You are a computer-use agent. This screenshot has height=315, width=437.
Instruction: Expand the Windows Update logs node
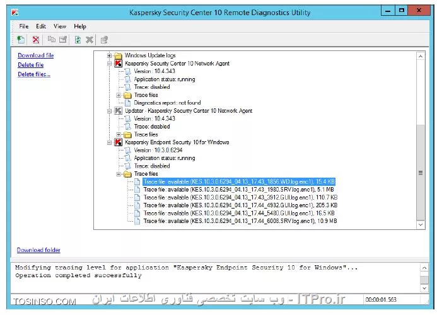109,55
